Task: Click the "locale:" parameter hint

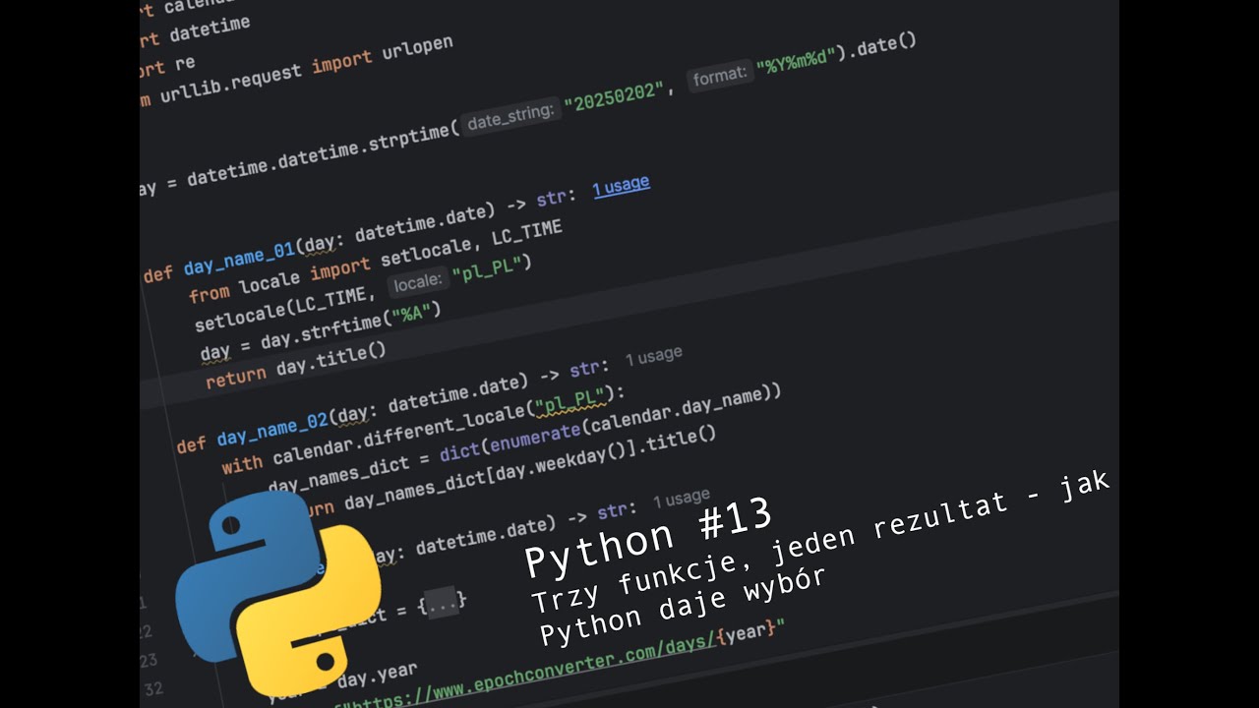Action: click(417, 284)
